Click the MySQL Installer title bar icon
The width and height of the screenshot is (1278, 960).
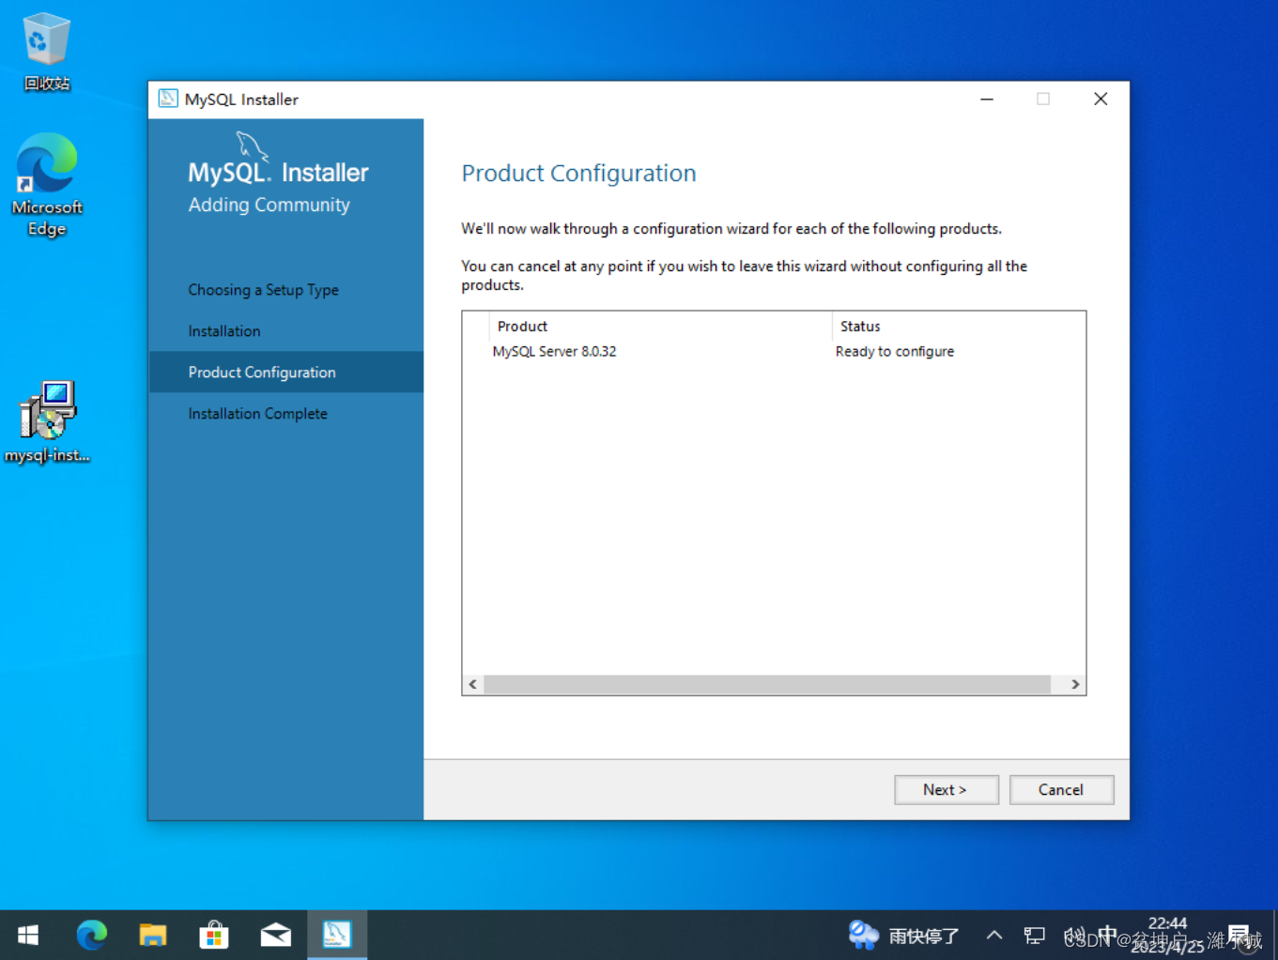click(168, 99)
